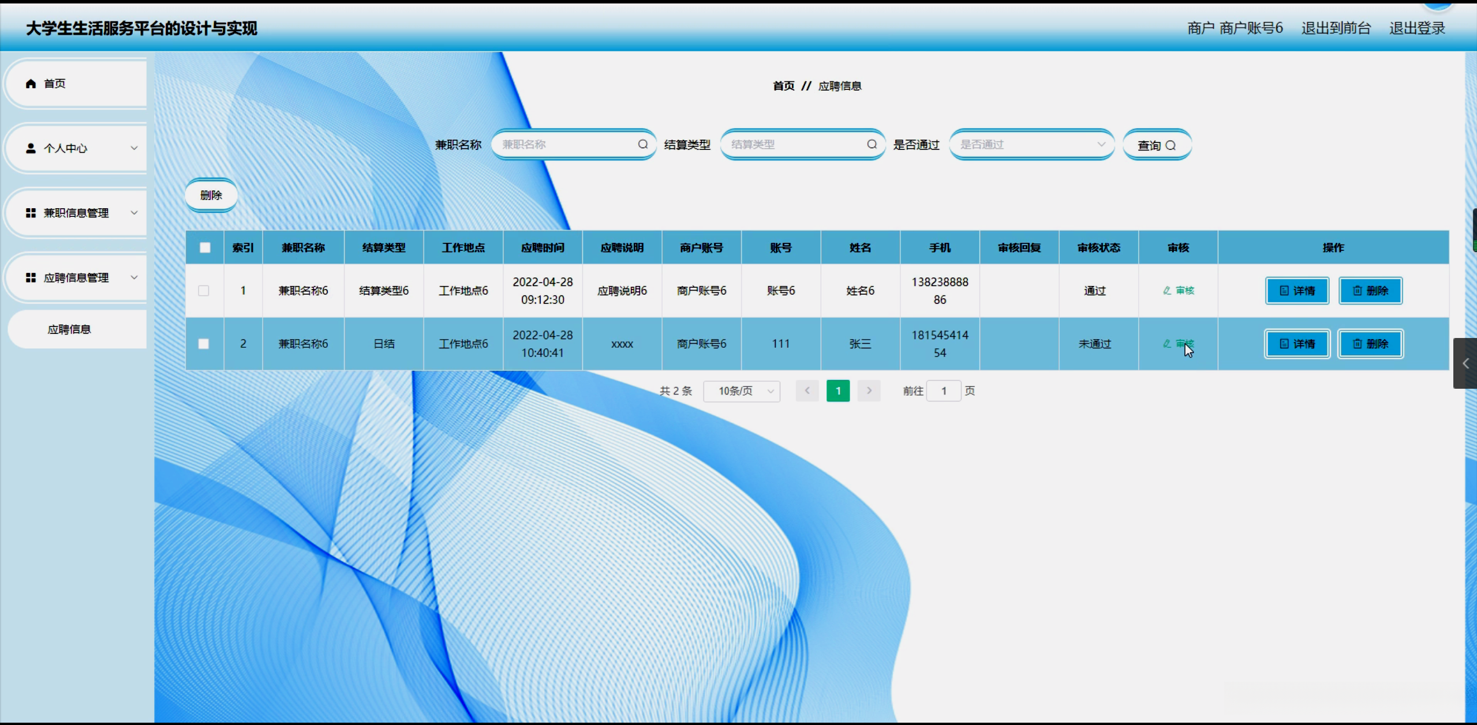Click the 前往 page number input
Screen dimensions: 1477x725
pos(943,391)
